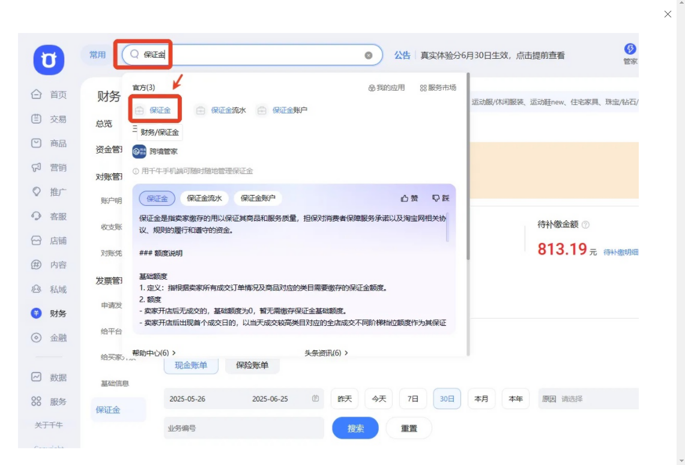This screenshot has height=465, width=685.
Task: Click the magnifier search icon
Action: 134,54
